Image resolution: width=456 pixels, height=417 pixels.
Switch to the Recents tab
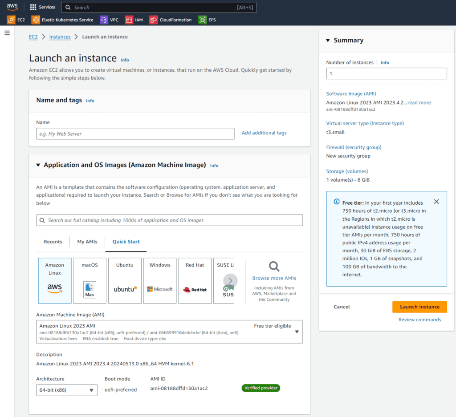(x=53, y=242)
